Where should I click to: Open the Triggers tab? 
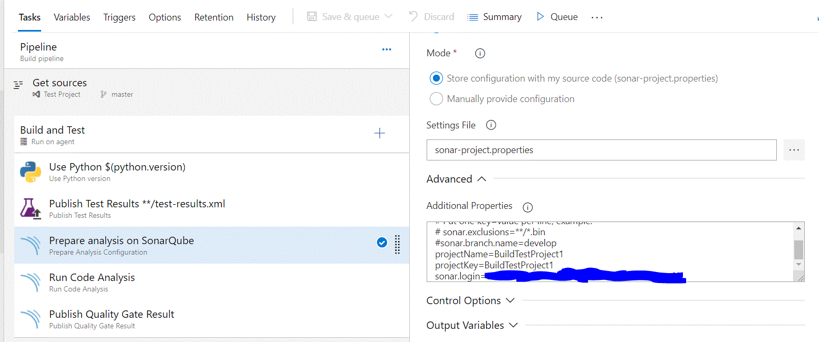(x=119, y=17)
